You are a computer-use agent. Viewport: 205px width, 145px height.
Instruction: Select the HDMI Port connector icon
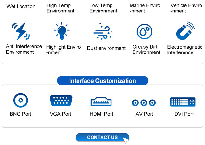click(x=101, y=101)
